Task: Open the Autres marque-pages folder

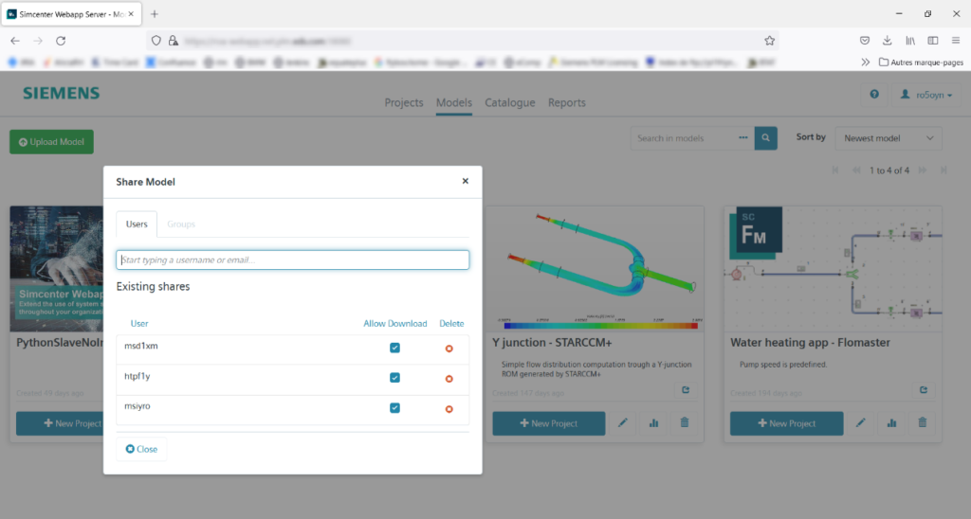Action: 921,63
